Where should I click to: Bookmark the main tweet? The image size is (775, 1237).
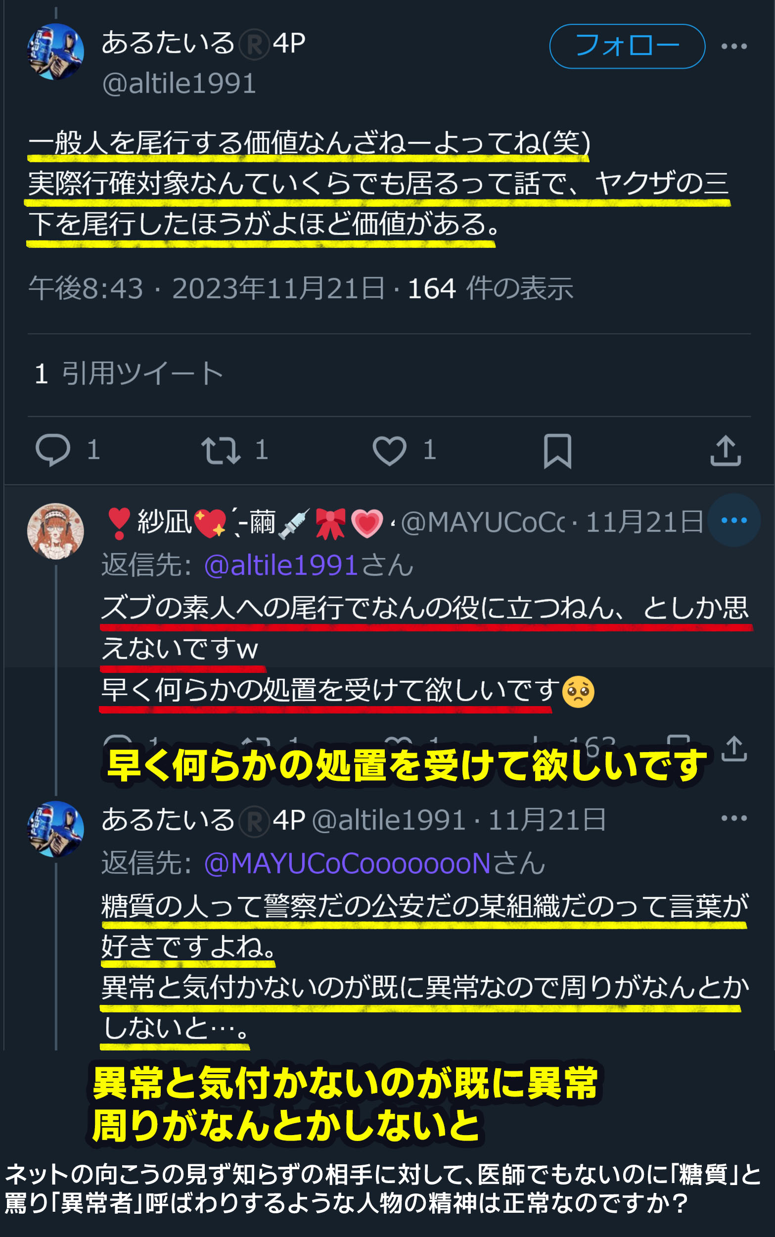(557, 451)
